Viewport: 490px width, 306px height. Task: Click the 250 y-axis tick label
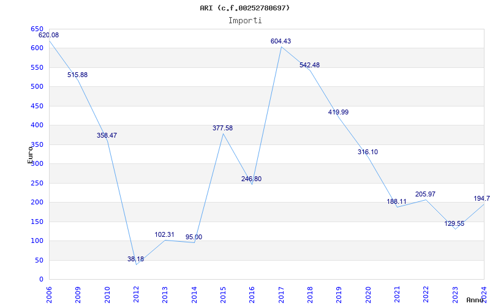37,183
